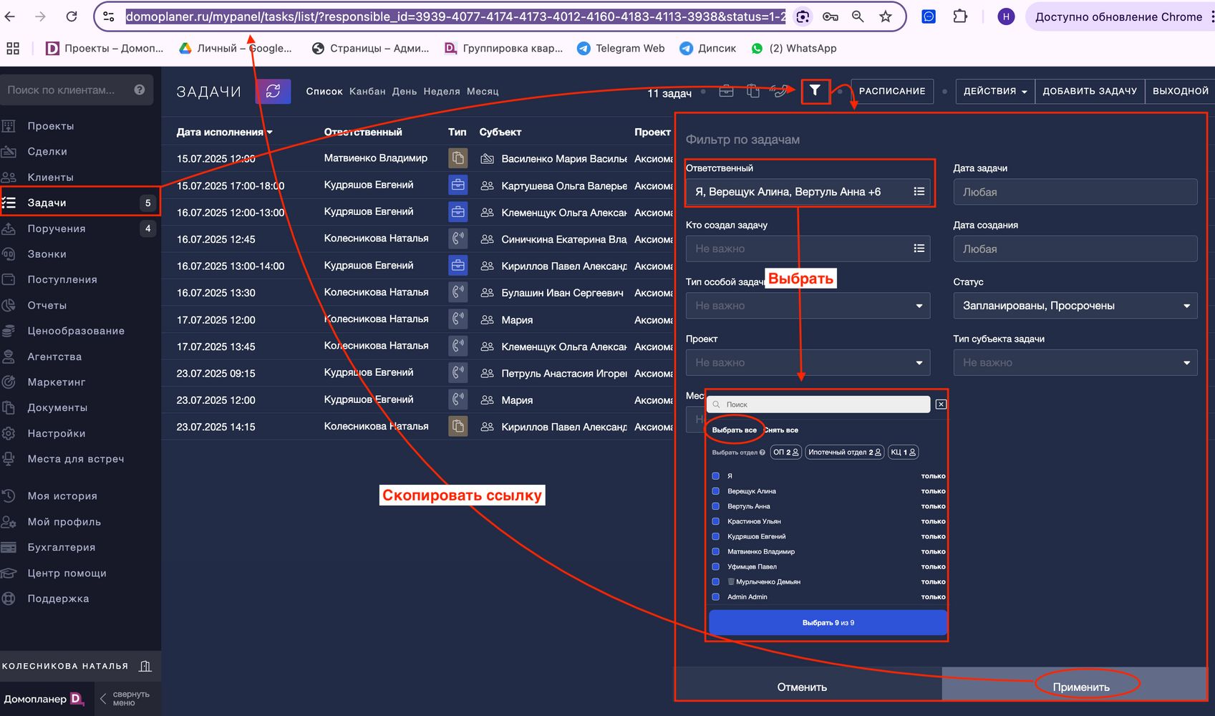Click the Поиск field in responsible popup
1215x716 pixels.
click(x=819, y=405)
